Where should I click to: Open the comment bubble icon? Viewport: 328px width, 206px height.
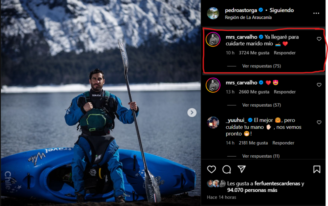coord(227,169)
